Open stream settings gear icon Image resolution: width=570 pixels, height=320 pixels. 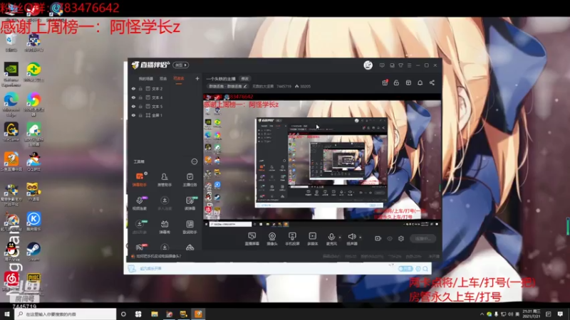[401, 238]
